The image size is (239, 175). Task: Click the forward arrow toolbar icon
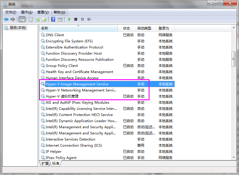tap(13, 19)
